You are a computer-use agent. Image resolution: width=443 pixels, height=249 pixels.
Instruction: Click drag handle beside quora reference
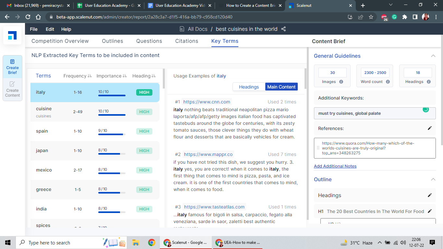[x=318, y=148]
